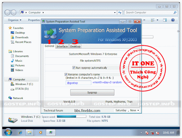
Task: Select Network in navigation pane
Action: point(18,98)
